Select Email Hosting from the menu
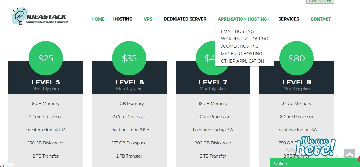This screenshot has height=167, width=360. pos(237,31)
